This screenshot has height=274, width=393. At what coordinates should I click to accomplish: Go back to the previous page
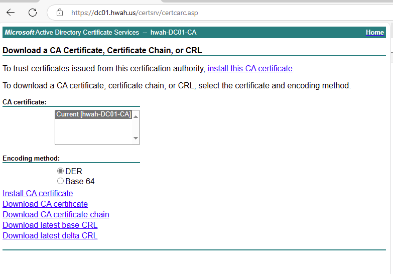click(x=11, y=13)
